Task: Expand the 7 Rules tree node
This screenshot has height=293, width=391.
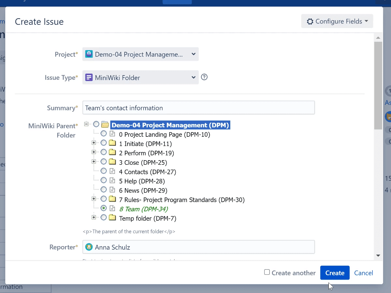Action: click(x=94, y=199)
